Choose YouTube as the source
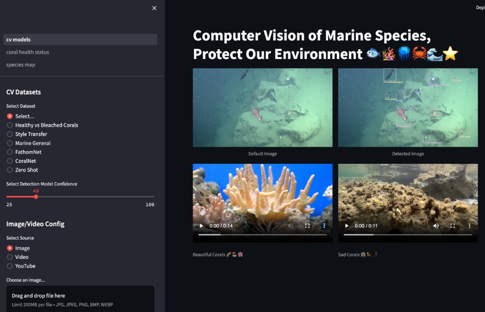 tap(10, 266)
